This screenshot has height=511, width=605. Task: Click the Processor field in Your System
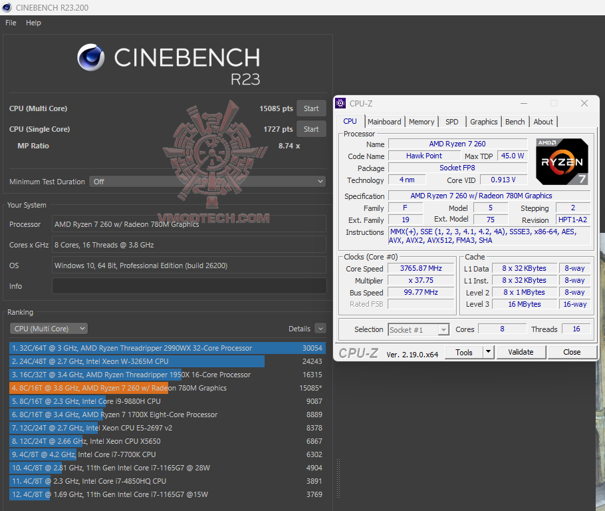tap(189, 224)
